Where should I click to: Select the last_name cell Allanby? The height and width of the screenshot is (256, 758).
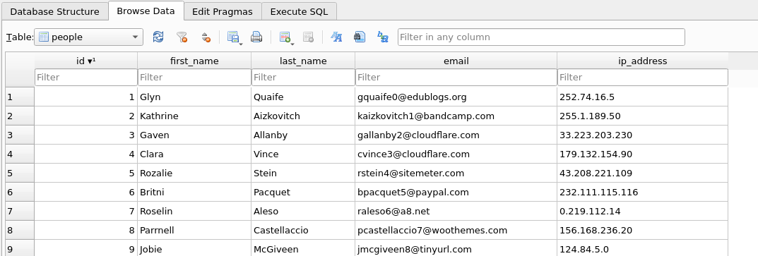(x=303, y=135)
